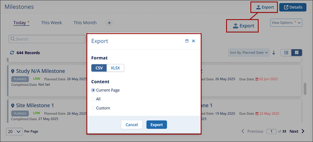
Task: Open the Details button in header
Action: (293, 7)
